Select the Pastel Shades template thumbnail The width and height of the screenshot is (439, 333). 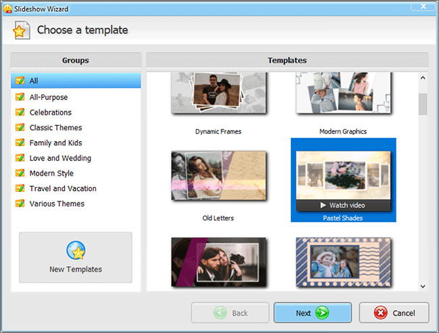tap(343, 176)
